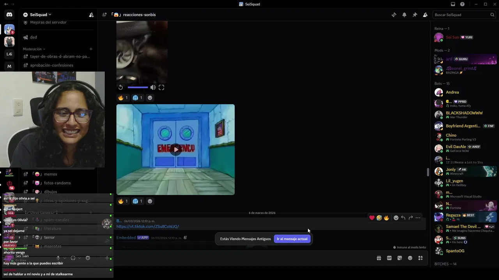
Task: Click the magnifier icon in search box
Action: click(492, 15)
